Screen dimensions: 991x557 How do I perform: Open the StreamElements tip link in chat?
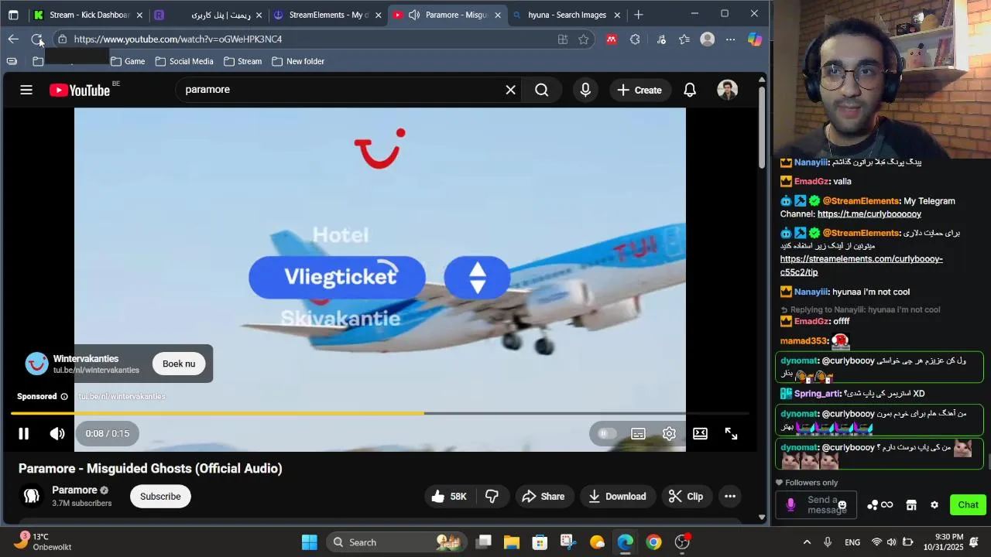pos(861,265)
